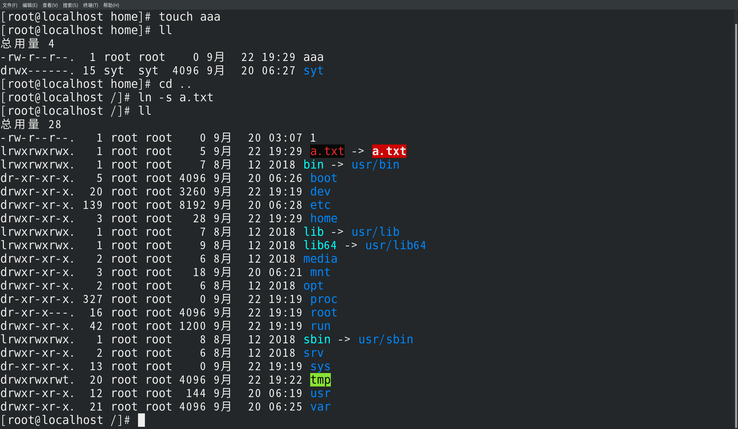This screenshot has height=429, width=738.
Task: Click the 'ln -s a.txt' command line
Action: [176, 98]
